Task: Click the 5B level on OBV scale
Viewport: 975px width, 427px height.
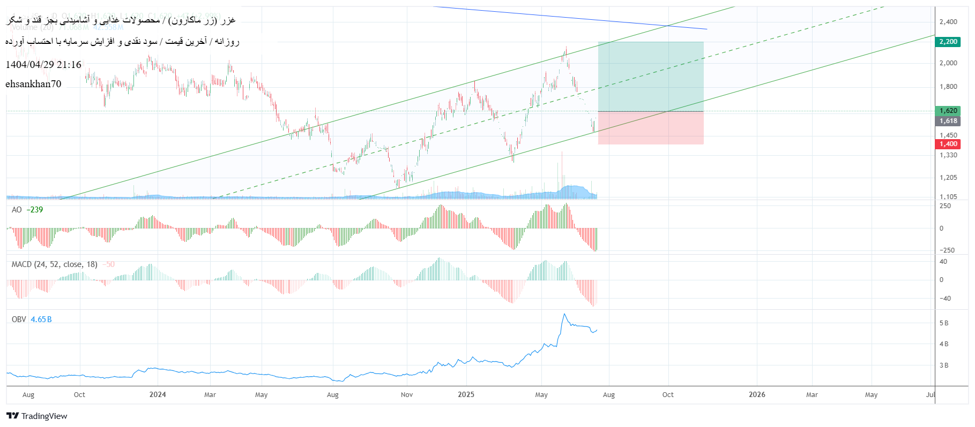Action: (944, 323)
